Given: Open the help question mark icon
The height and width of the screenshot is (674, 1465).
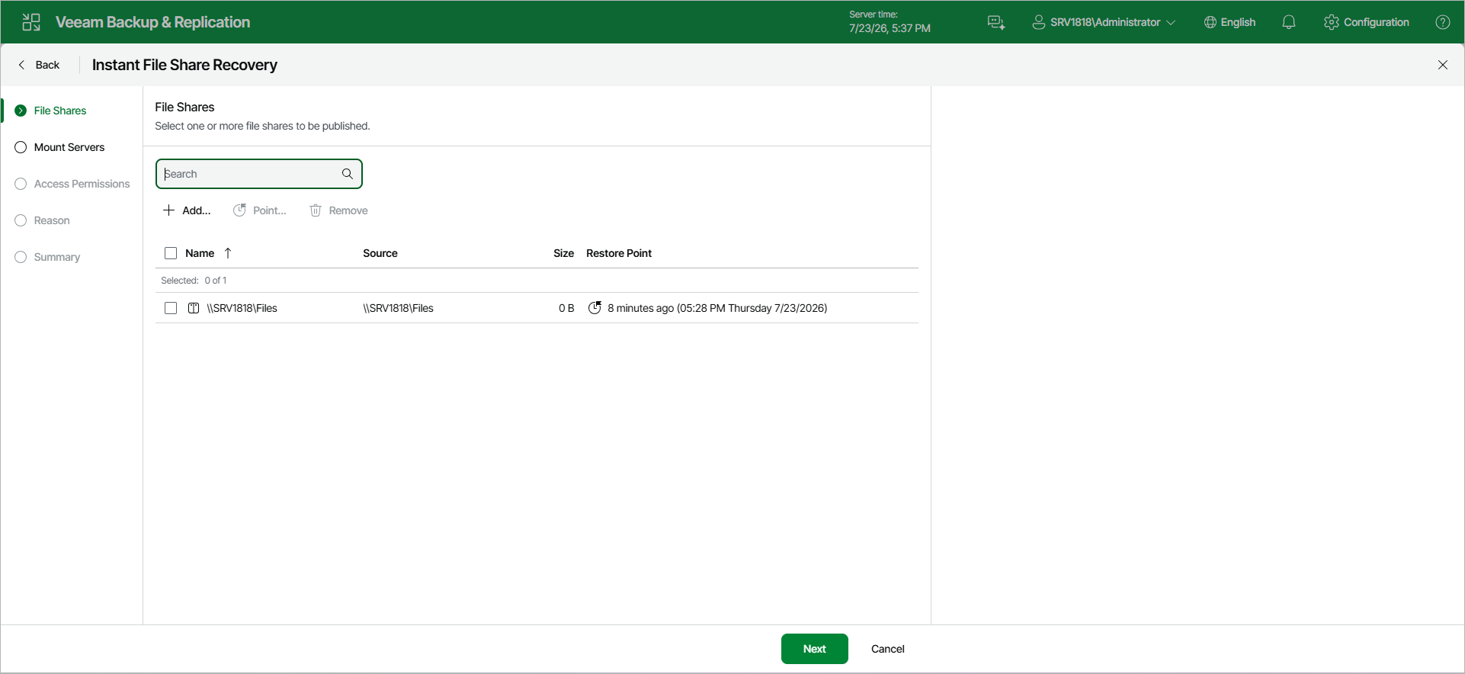Looking at the screenshot, I should (1443, 22).
